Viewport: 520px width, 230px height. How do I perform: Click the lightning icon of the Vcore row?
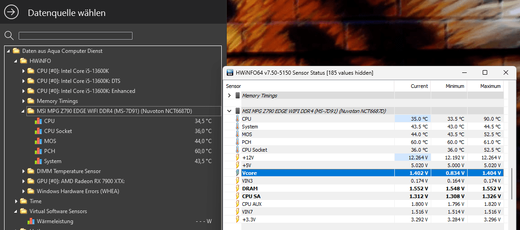237,173
